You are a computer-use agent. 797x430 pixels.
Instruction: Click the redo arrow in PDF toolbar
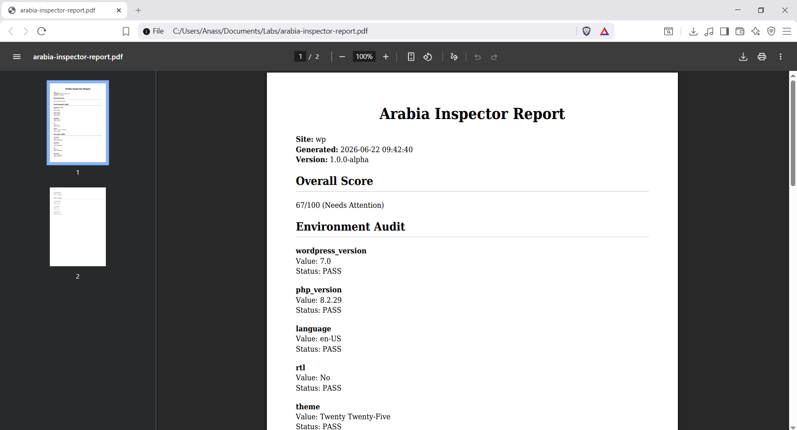(494, 57)
